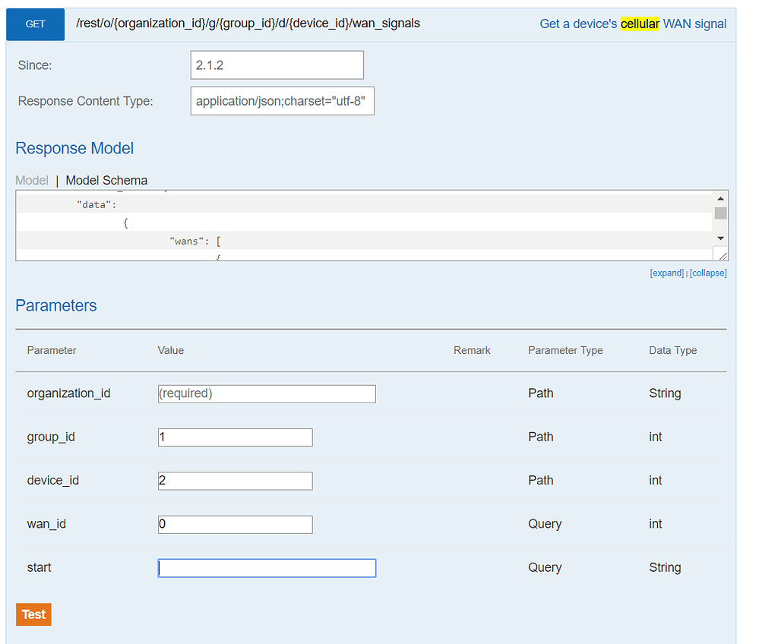Viewport: 778px width, 644px height.
Task: Click the Query type in wan_id row
Action: [545, 525]
